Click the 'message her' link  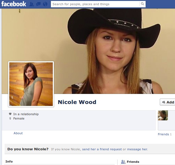point(137,149)
